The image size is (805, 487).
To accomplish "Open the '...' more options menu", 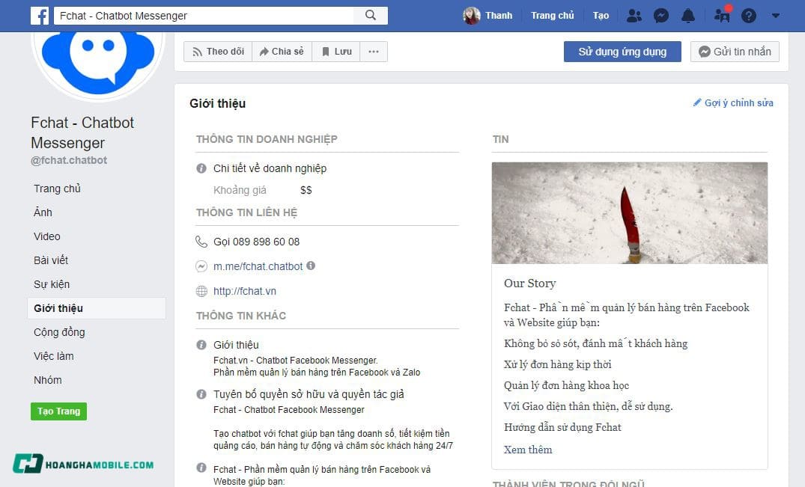I will [373, 51].
